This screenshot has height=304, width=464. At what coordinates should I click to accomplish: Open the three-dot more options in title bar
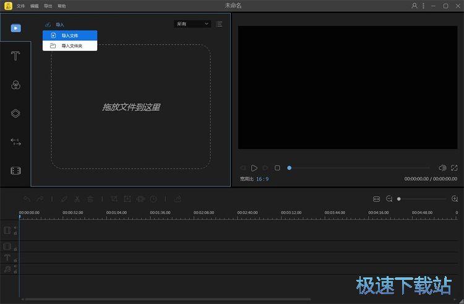pyautogui.click(x=423, y=6)
